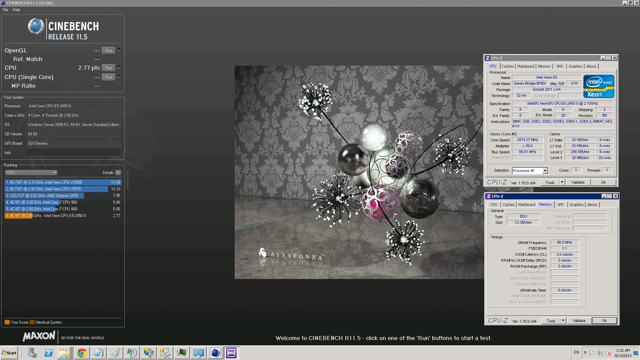Screen dimensions: 640x360
Task: Click the muted speaker volume tray icon
Action: tap(608, 353)
